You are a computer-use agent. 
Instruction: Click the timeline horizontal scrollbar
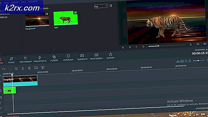pos(96,110)
